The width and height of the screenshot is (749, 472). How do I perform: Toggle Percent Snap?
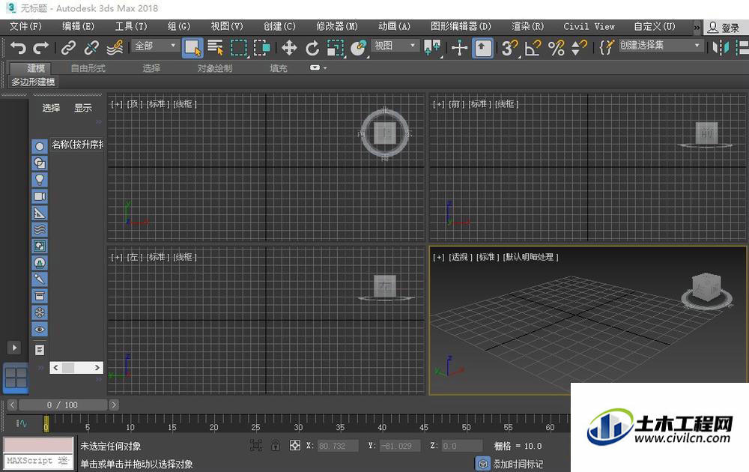coord(556,48)
